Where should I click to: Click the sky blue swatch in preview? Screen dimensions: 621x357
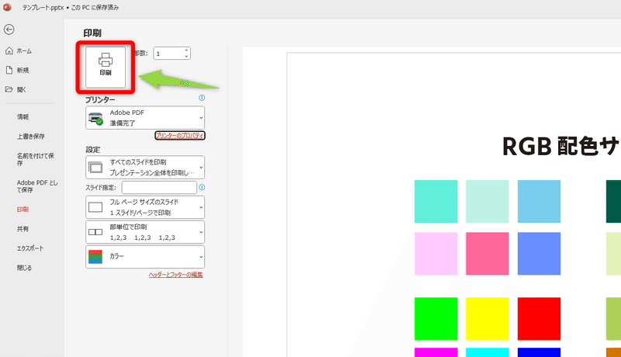(x=539, y=202)
